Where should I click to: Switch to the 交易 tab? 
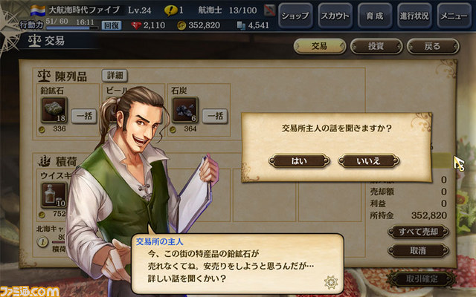point(320,46)
